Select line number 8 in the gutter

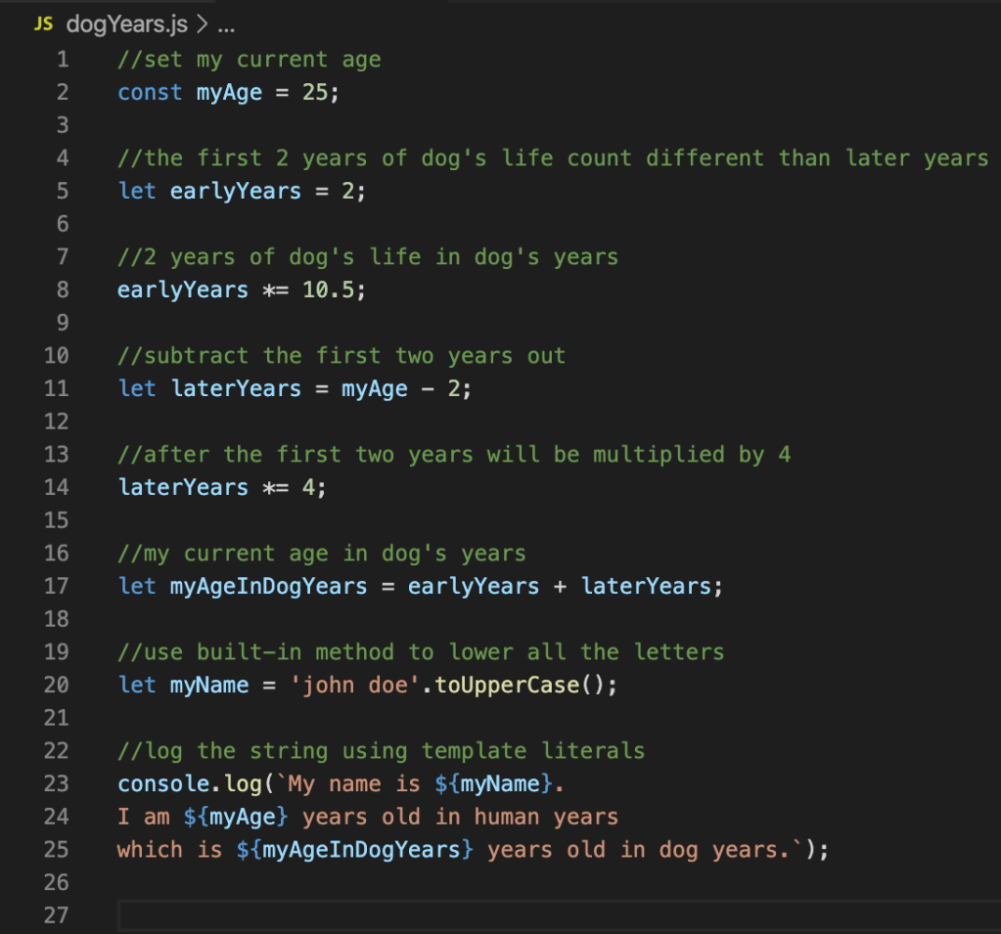[x=63, y=289]
